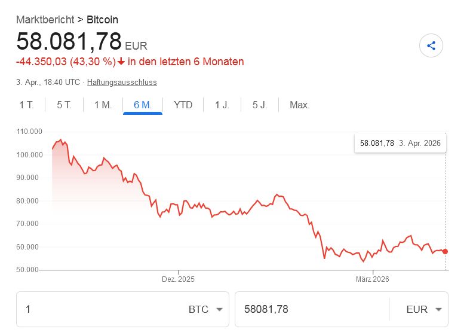Click the red price dot on chart

click(x=446, y=251)
